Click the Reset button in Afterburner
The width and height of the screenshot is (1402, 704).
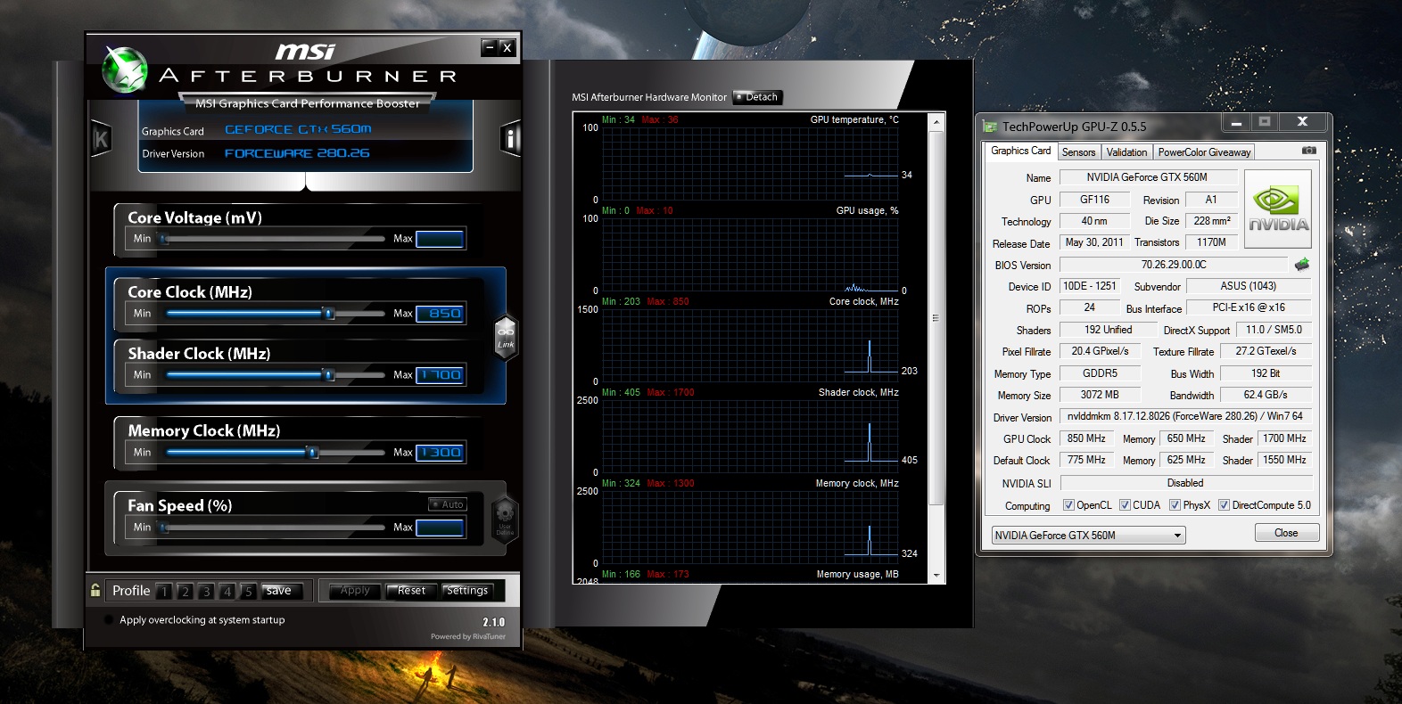[x=411, y=591]
